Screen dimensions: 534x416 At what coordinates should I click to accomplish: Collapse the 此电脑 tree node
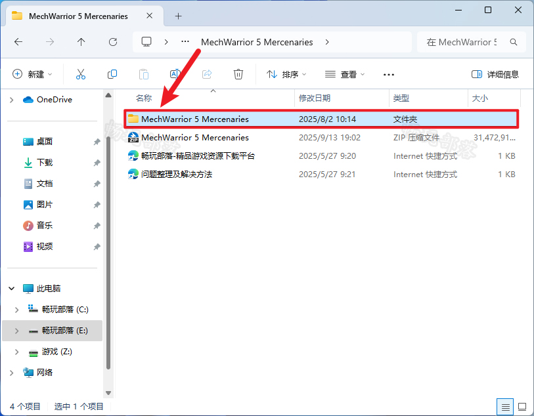[x=12, y=289]
